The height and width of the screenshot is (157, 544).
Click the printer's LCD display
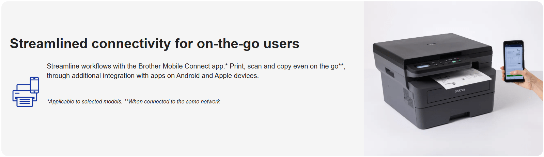[x=423, y=66]
